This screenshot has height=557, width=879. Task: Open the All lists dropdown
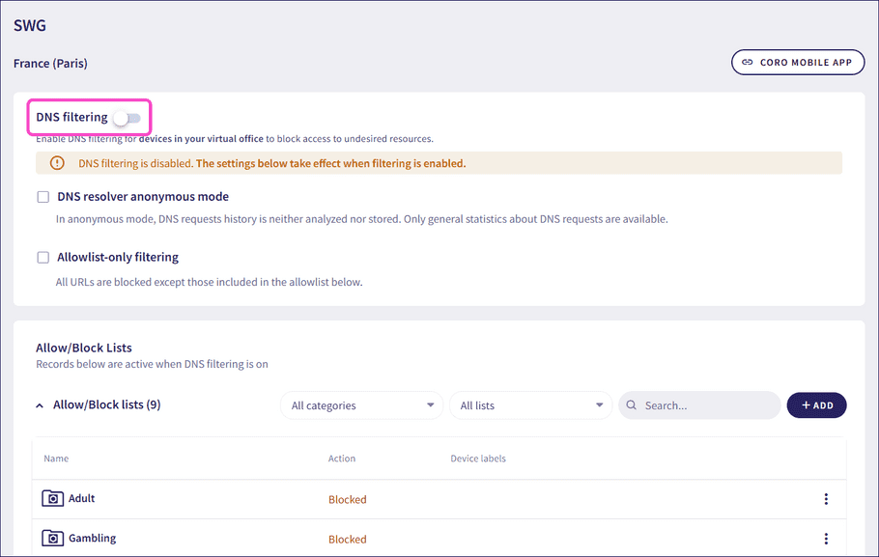click(529, 404)
